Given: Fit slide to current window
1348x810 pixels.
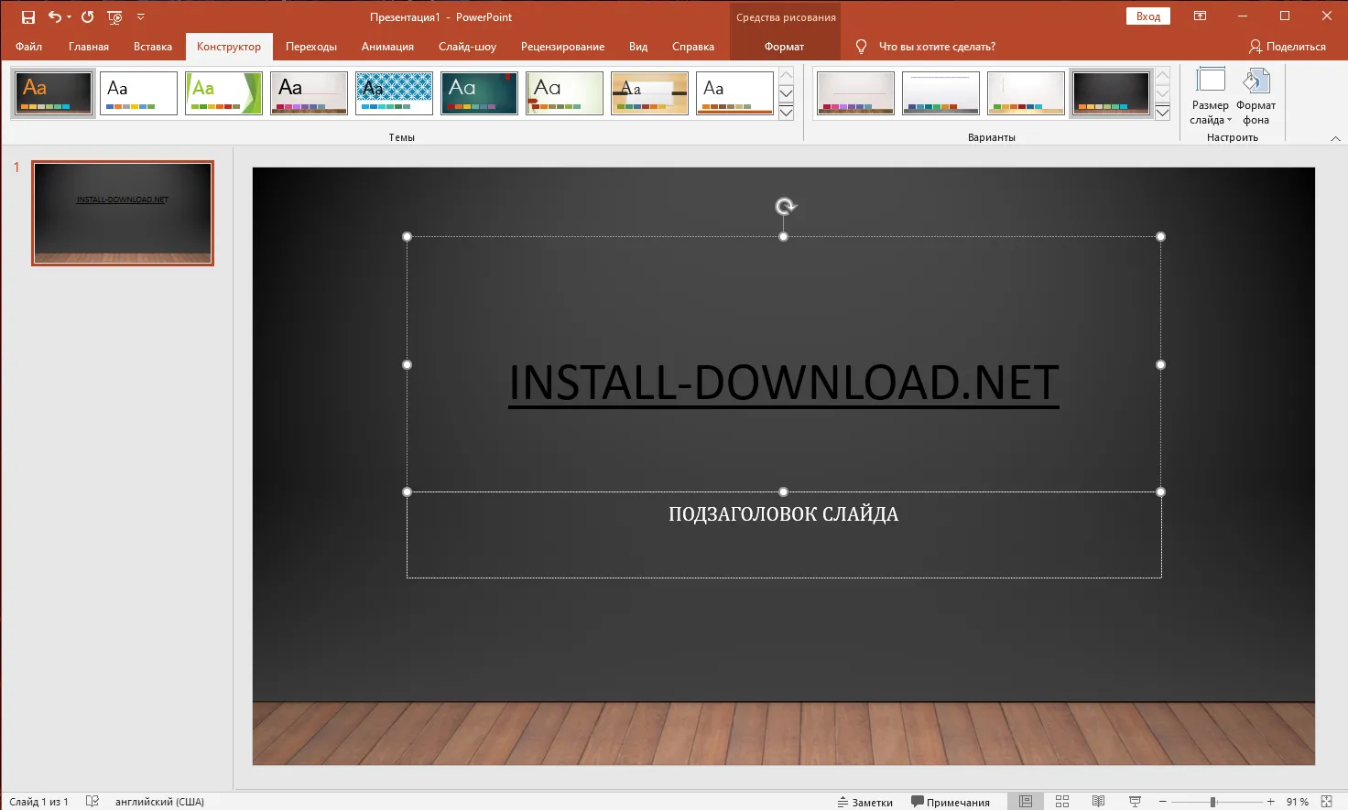Looking at the screenshot, I should [1327, 802].
